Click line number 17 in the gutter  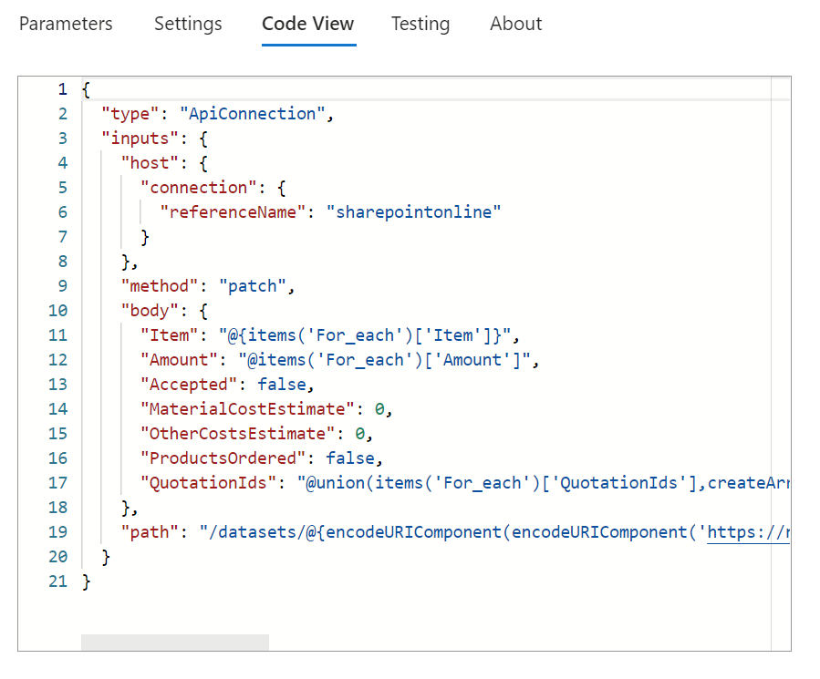58,482
